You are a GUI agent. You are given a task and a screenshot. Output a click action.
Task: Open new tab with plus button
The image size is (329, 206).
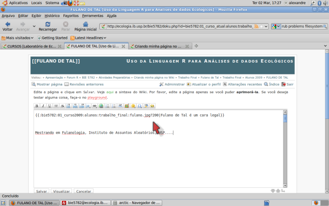[x=196, y=46]
